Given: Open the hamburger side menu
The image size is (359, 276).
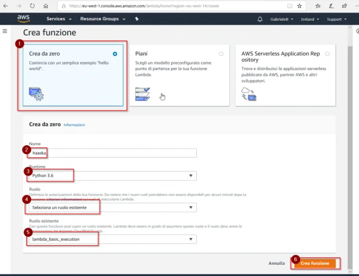Looking at the screenshot, I should pyautogui.click(x=6, y=32).
